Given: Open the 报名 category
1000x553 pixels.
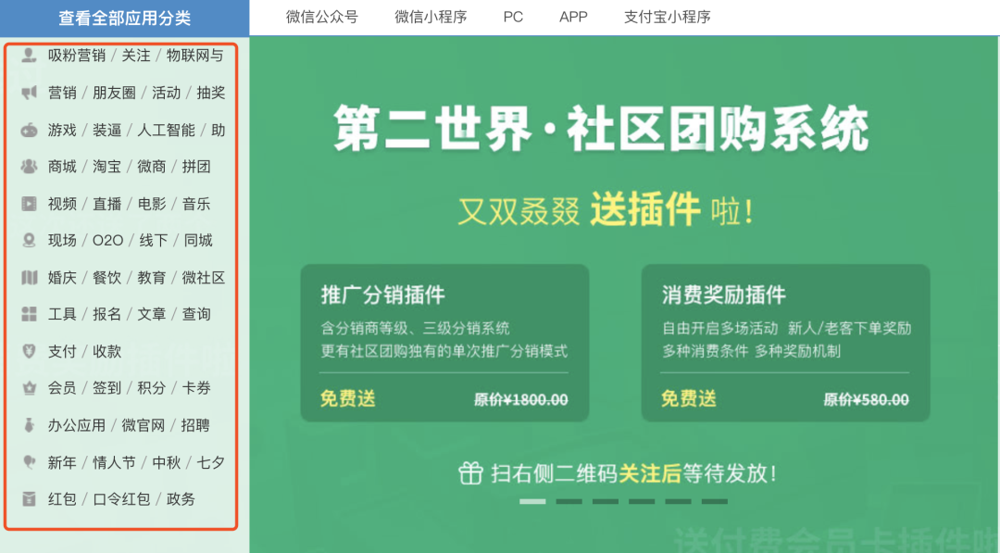Looking at the screenshot, I should pyautogui.click(x=107, y=314).
